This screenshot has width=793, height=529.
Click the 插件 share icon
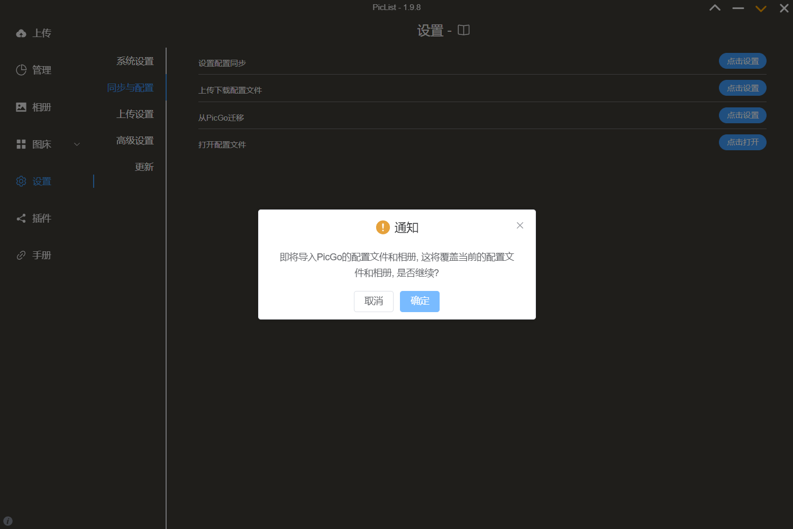pos(21,218)
